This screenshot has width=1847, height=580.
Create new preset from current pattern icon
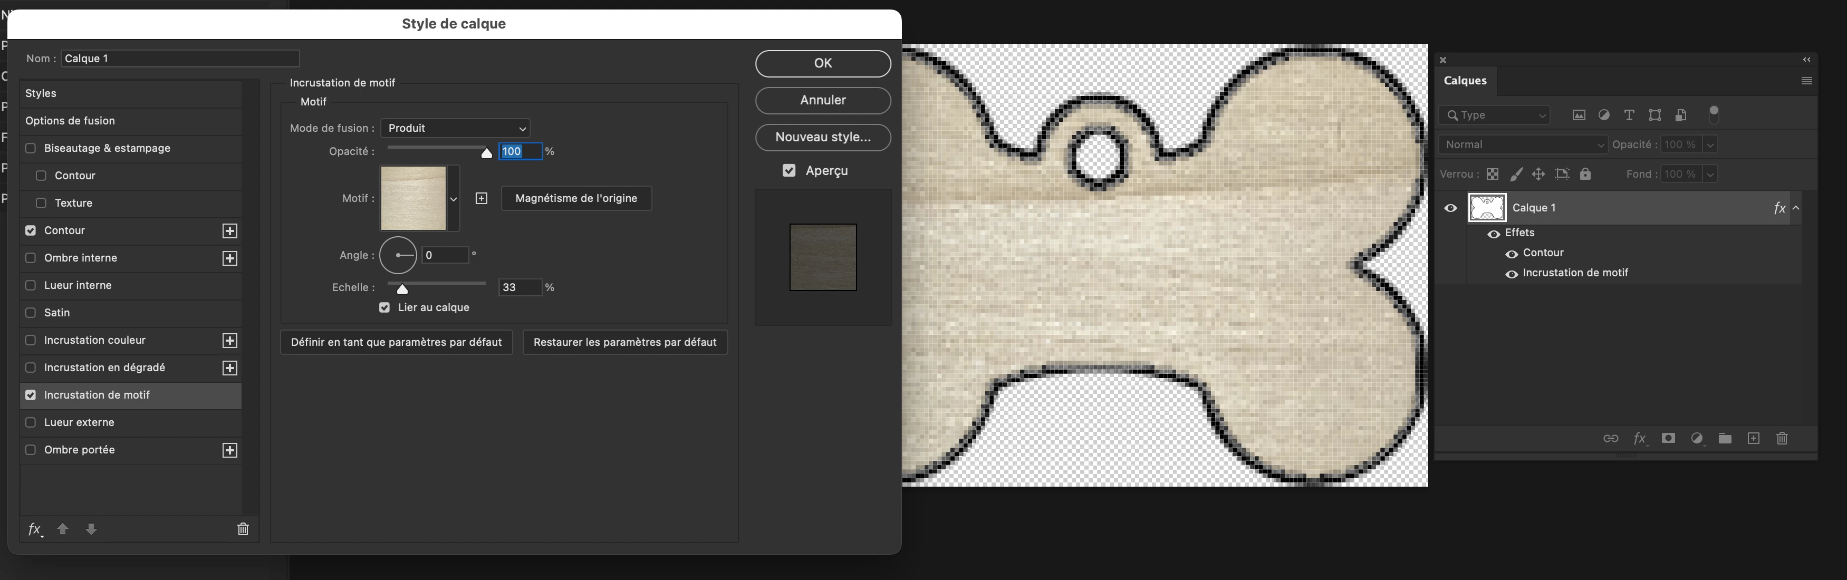pyautogui.click(x=482, y=199)
